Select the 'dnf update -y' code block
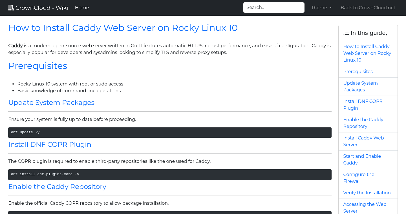 pyautogui.click(x=170, y=132)
